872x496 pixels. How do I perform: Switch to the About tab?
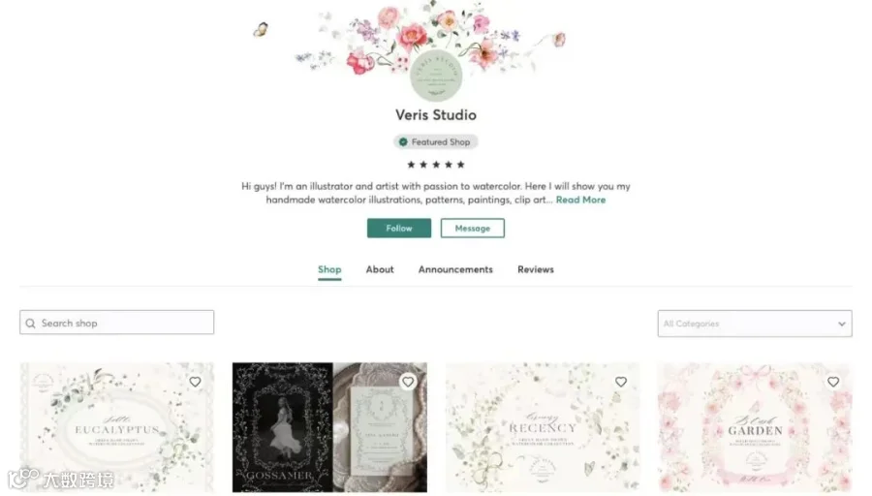pyautogui.click(x=380, y=269)
